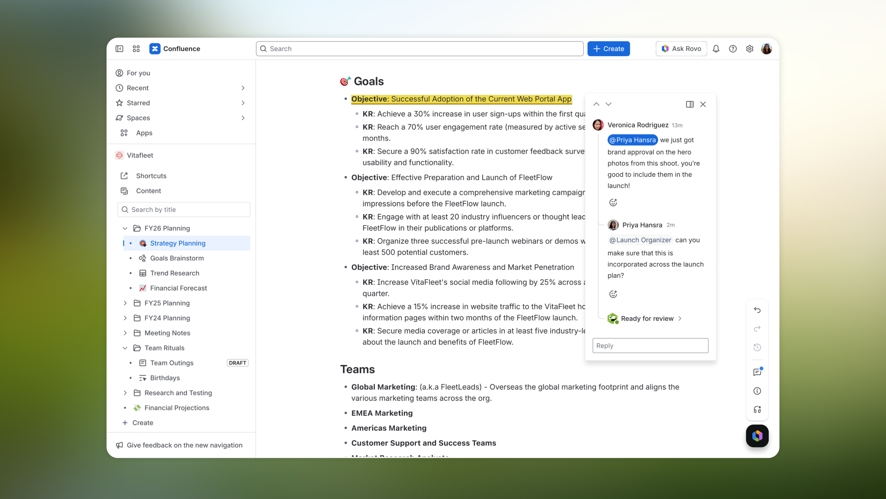Image resolution: width=886 pixels, height=499 pixels.
Task: Expand the Research and Testing folder
Action: 125,393
